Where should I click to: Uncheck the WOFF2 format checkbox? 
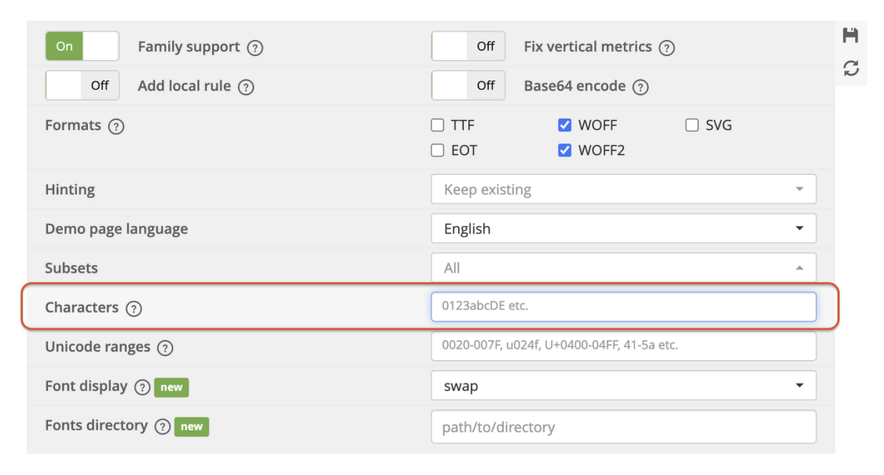click(565, 150)
